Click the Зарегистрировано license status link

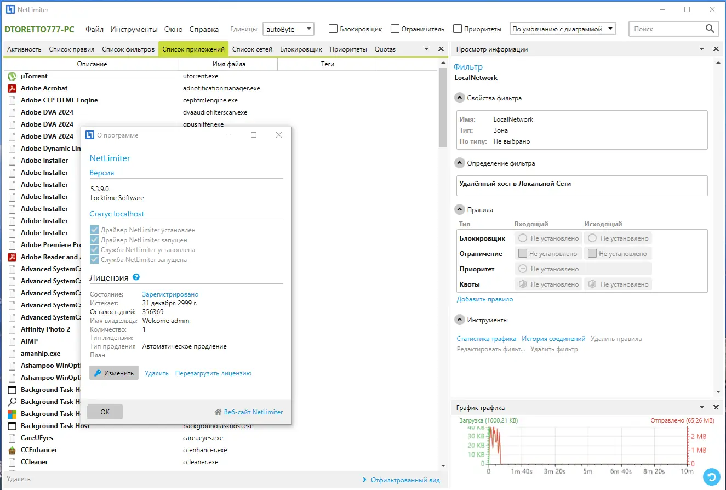(x=170, y=294)
